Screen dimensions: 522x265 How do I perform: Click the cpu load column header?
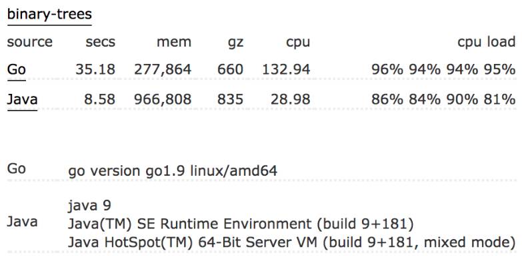click(x=487, y=42)
